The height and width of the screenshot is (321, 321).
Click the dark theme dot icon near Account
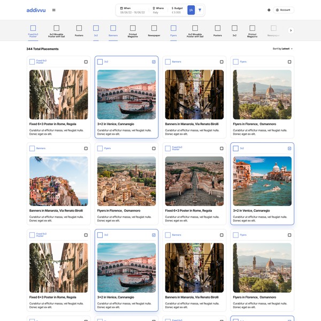click(269, 10)
